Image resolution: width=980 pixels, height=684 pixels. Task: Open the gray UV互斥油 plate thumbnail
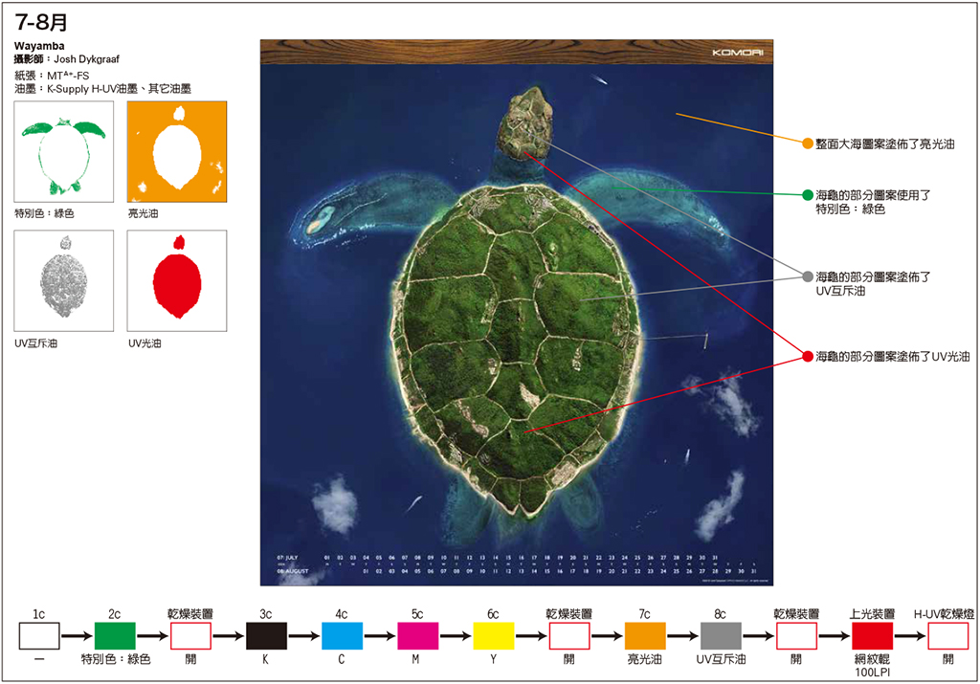point(64,280)
